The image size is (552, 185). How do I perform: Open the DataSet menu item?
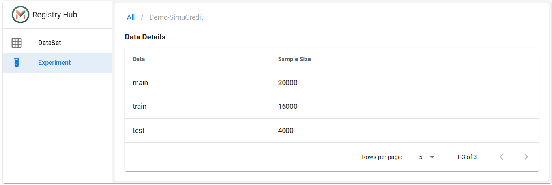[x=58, y=43]
